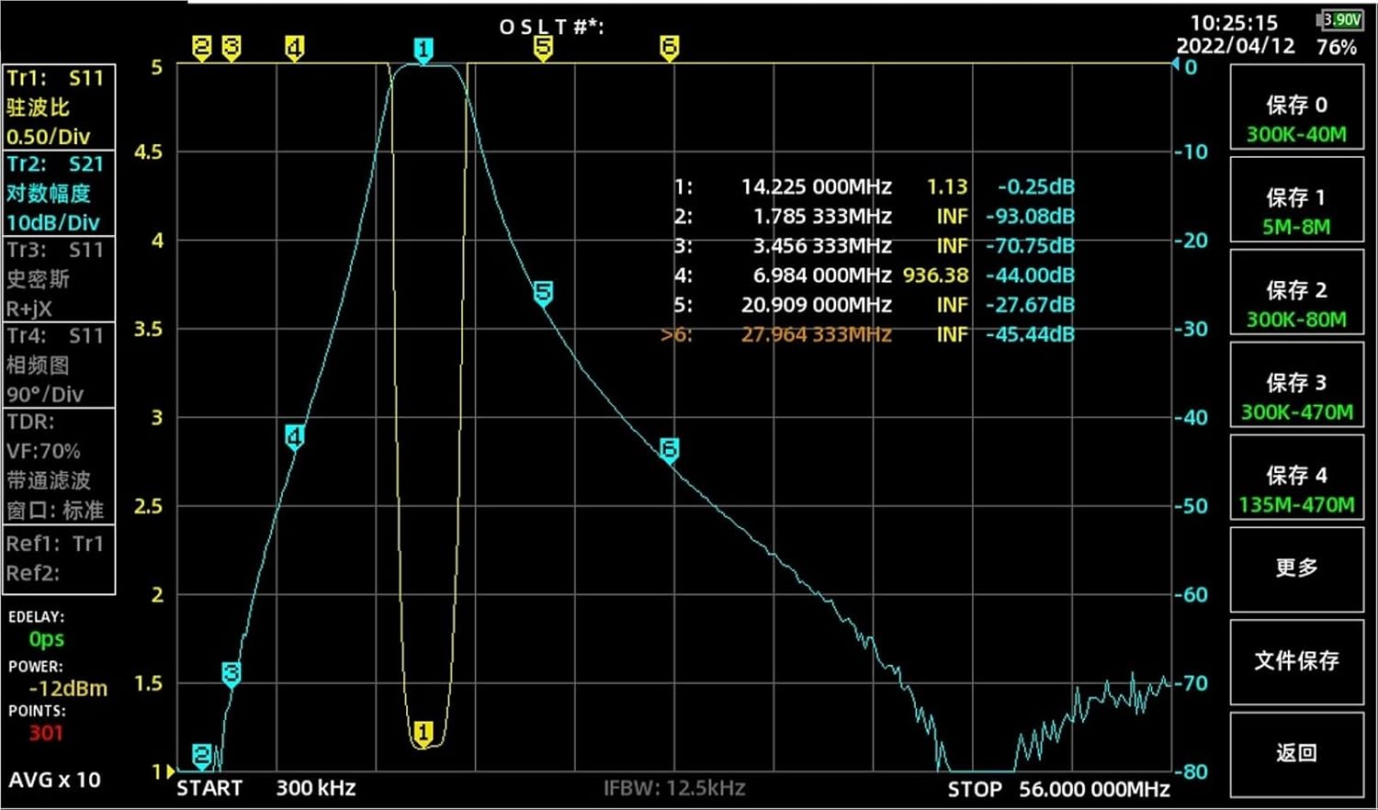Tap the battery voltage icon 3.90V
1378x810 pixels.
(x=1340, y=19)
